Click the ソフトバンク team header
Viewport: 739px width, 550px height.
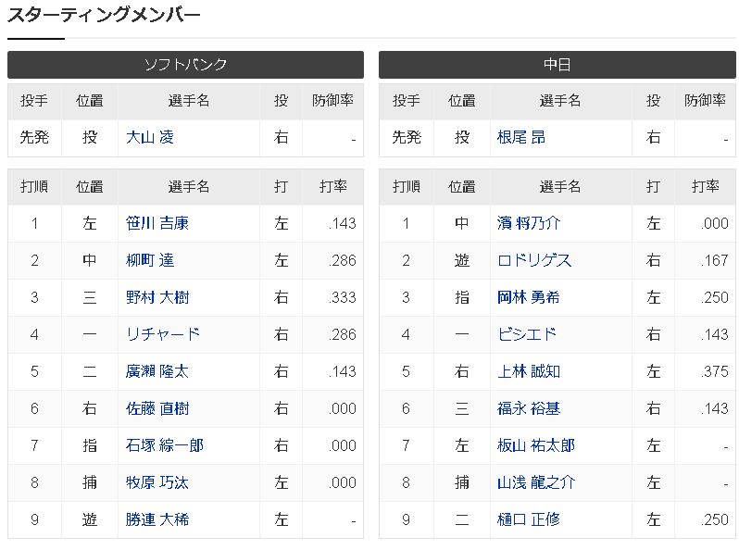[x=185, y=65]
